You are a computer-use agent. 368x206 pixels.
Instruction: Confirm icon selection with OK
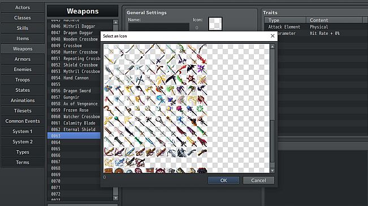point(223,180)
